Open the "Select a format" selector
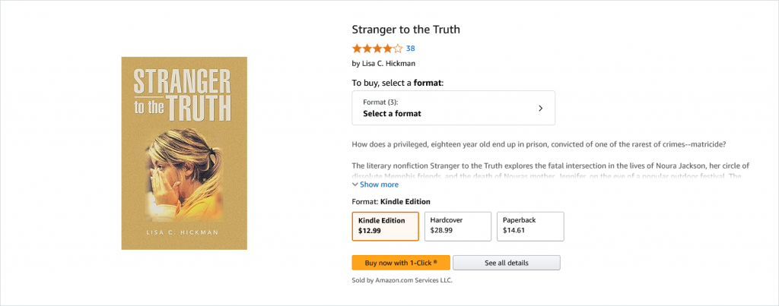The image size is (779, 306). pyautogui.click(x=453, y=108)
